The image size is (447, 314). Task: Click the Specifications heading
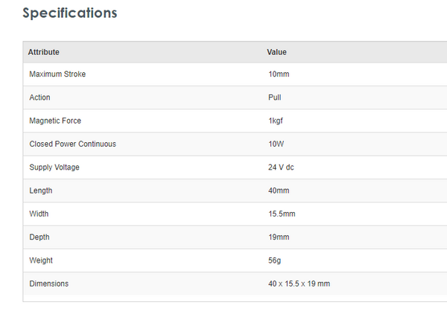70,13
